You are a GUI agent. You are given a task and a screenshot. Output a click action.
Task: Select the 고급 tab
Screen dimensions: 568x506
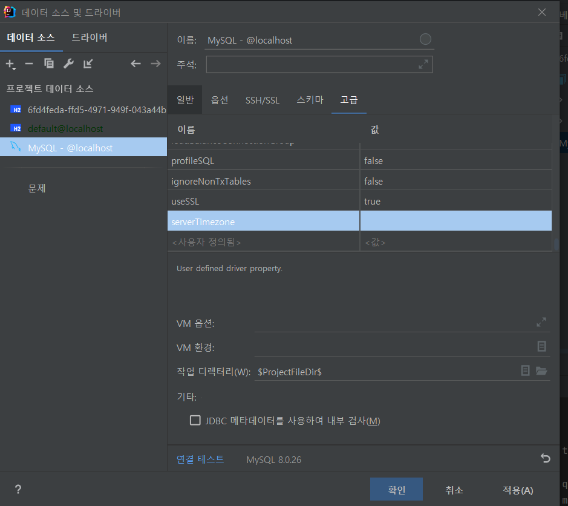349,100
